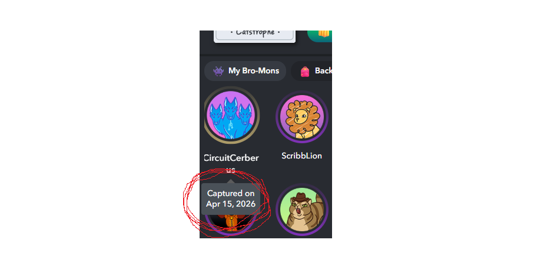Open the cowboy hat cat Bro-Mon
Image resolution: width=544 pixels, height=270 pixels.
(x=302, y=210)
